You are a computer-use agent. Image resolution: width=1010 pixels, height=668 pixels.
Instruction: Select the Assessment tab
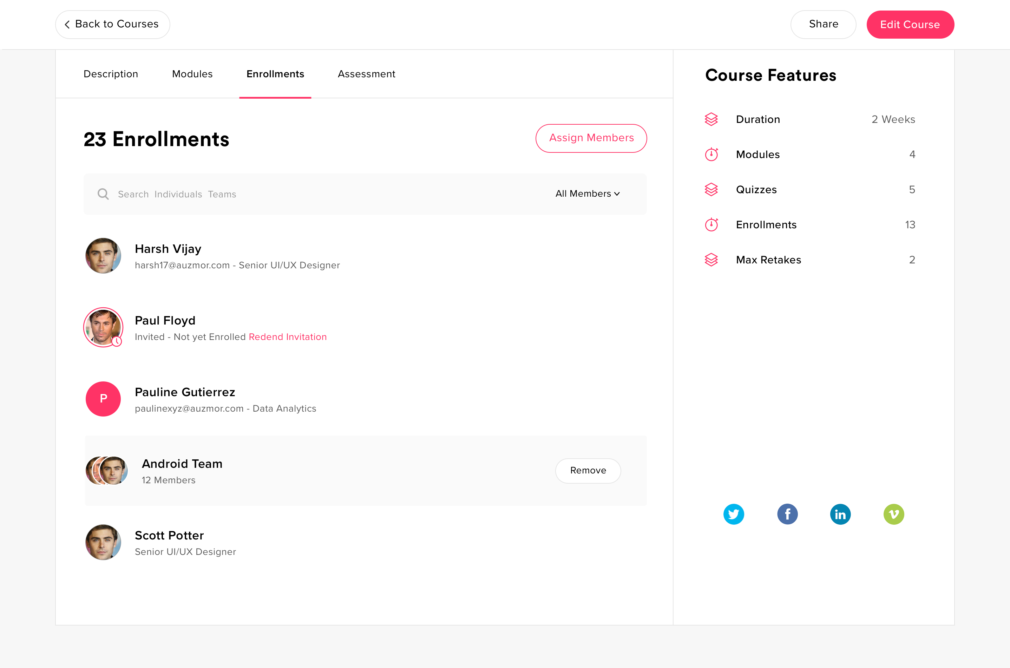366,74
